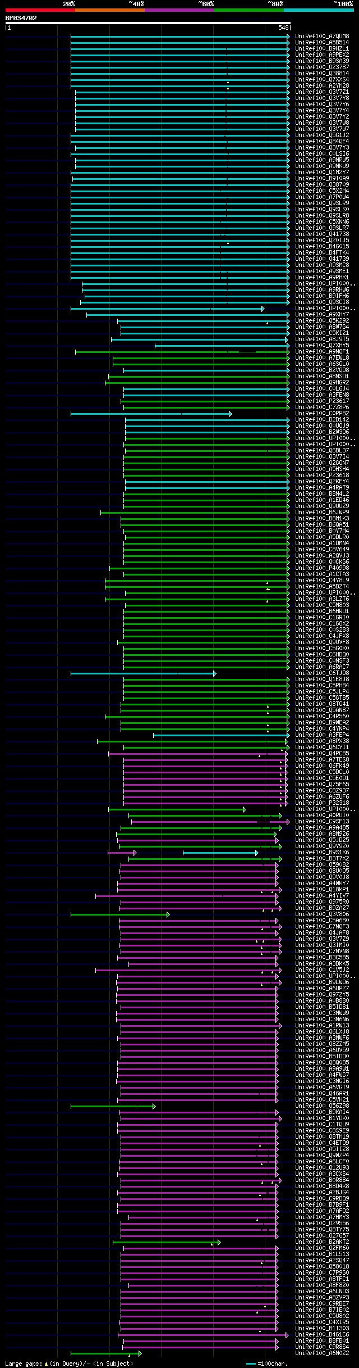Click the =100char. scale legend
This screenshot has height=1368, width=359.
click(x=267, y=1364)
